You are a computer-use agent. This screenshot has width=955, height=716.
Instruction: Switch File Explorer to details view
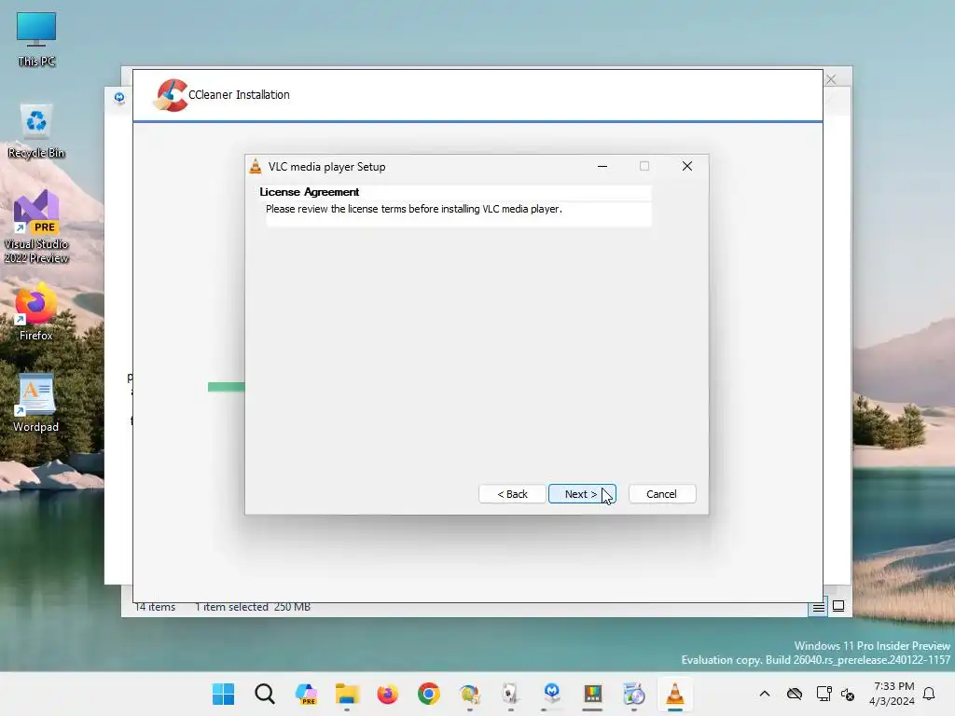(x=818, y=607)
